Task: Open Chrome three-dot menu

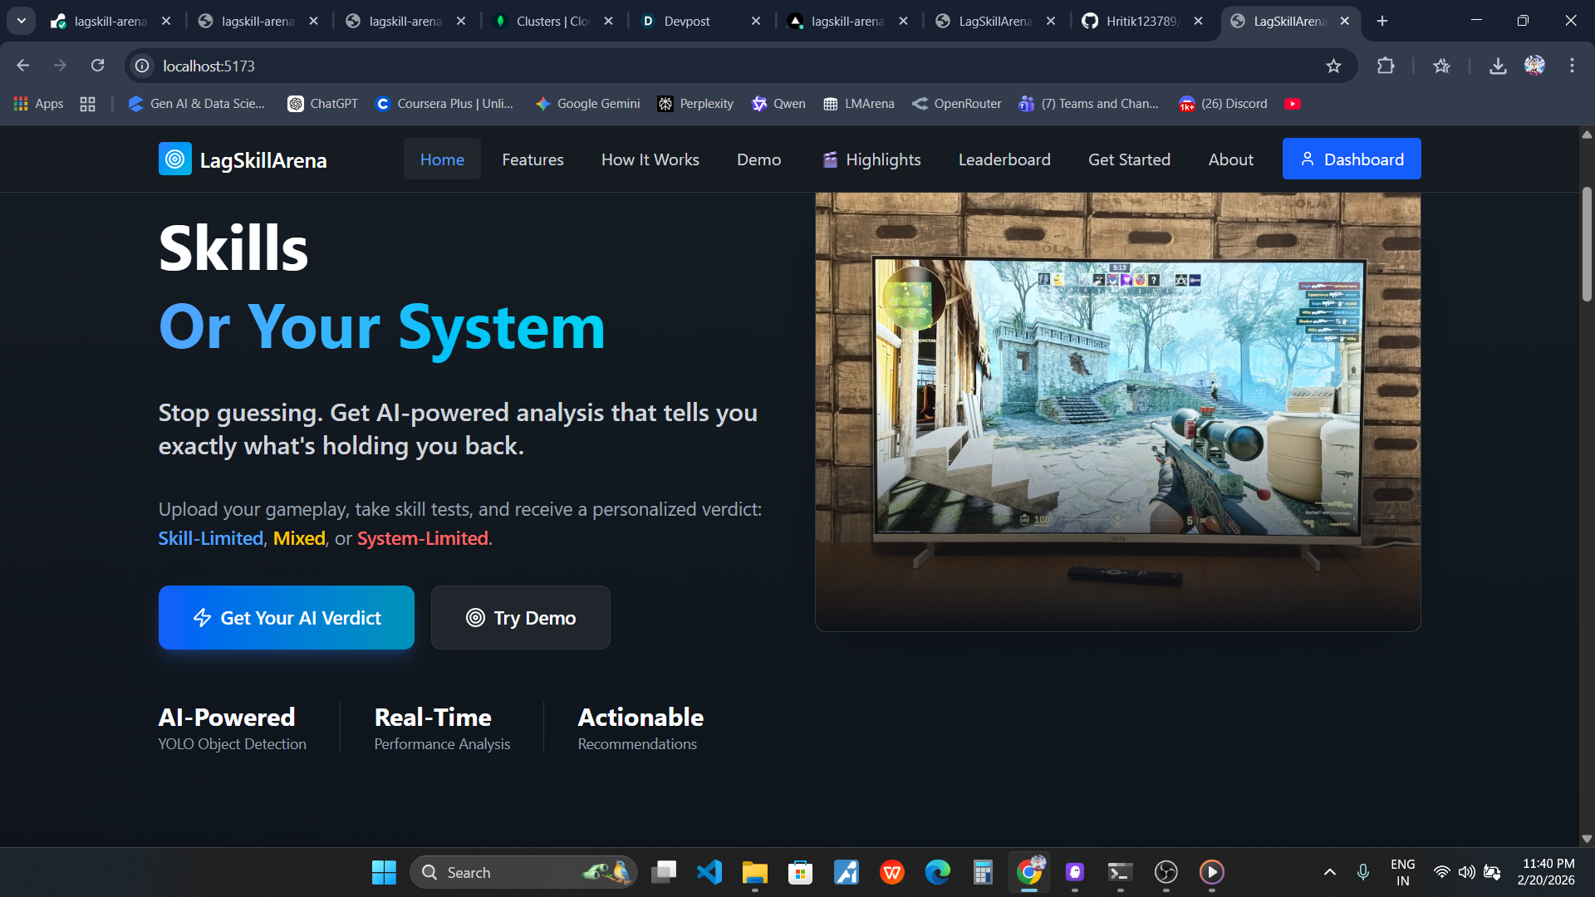Action: [x=1572, y=66]
